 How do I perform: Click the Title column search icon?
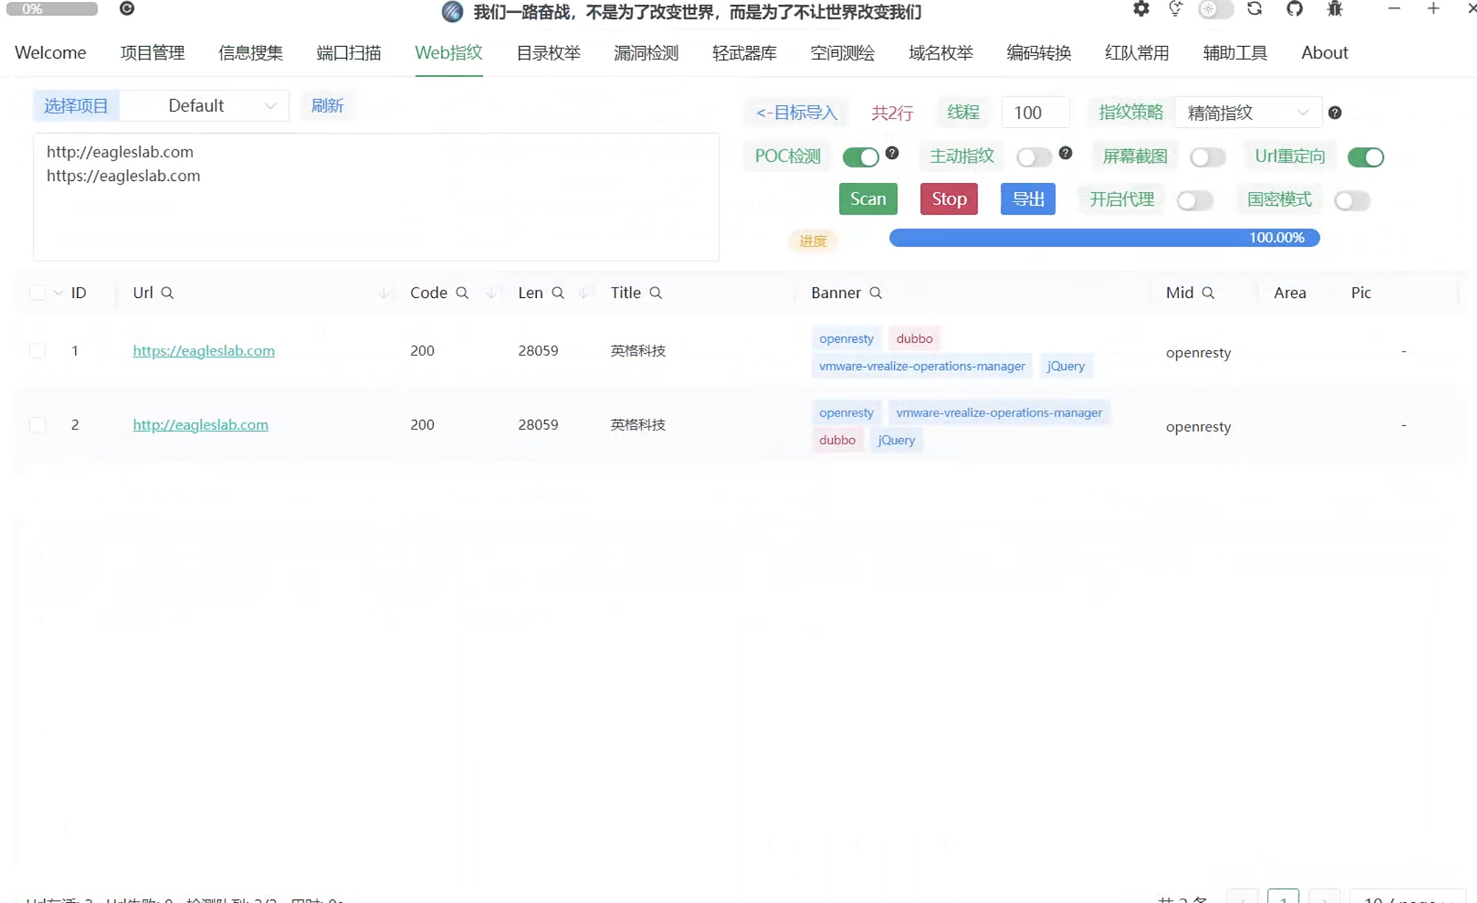tap(656, 293)
